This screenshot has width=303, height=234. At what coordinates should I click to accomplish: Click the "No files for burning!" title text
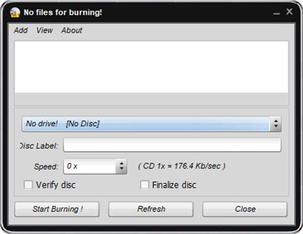63,12
